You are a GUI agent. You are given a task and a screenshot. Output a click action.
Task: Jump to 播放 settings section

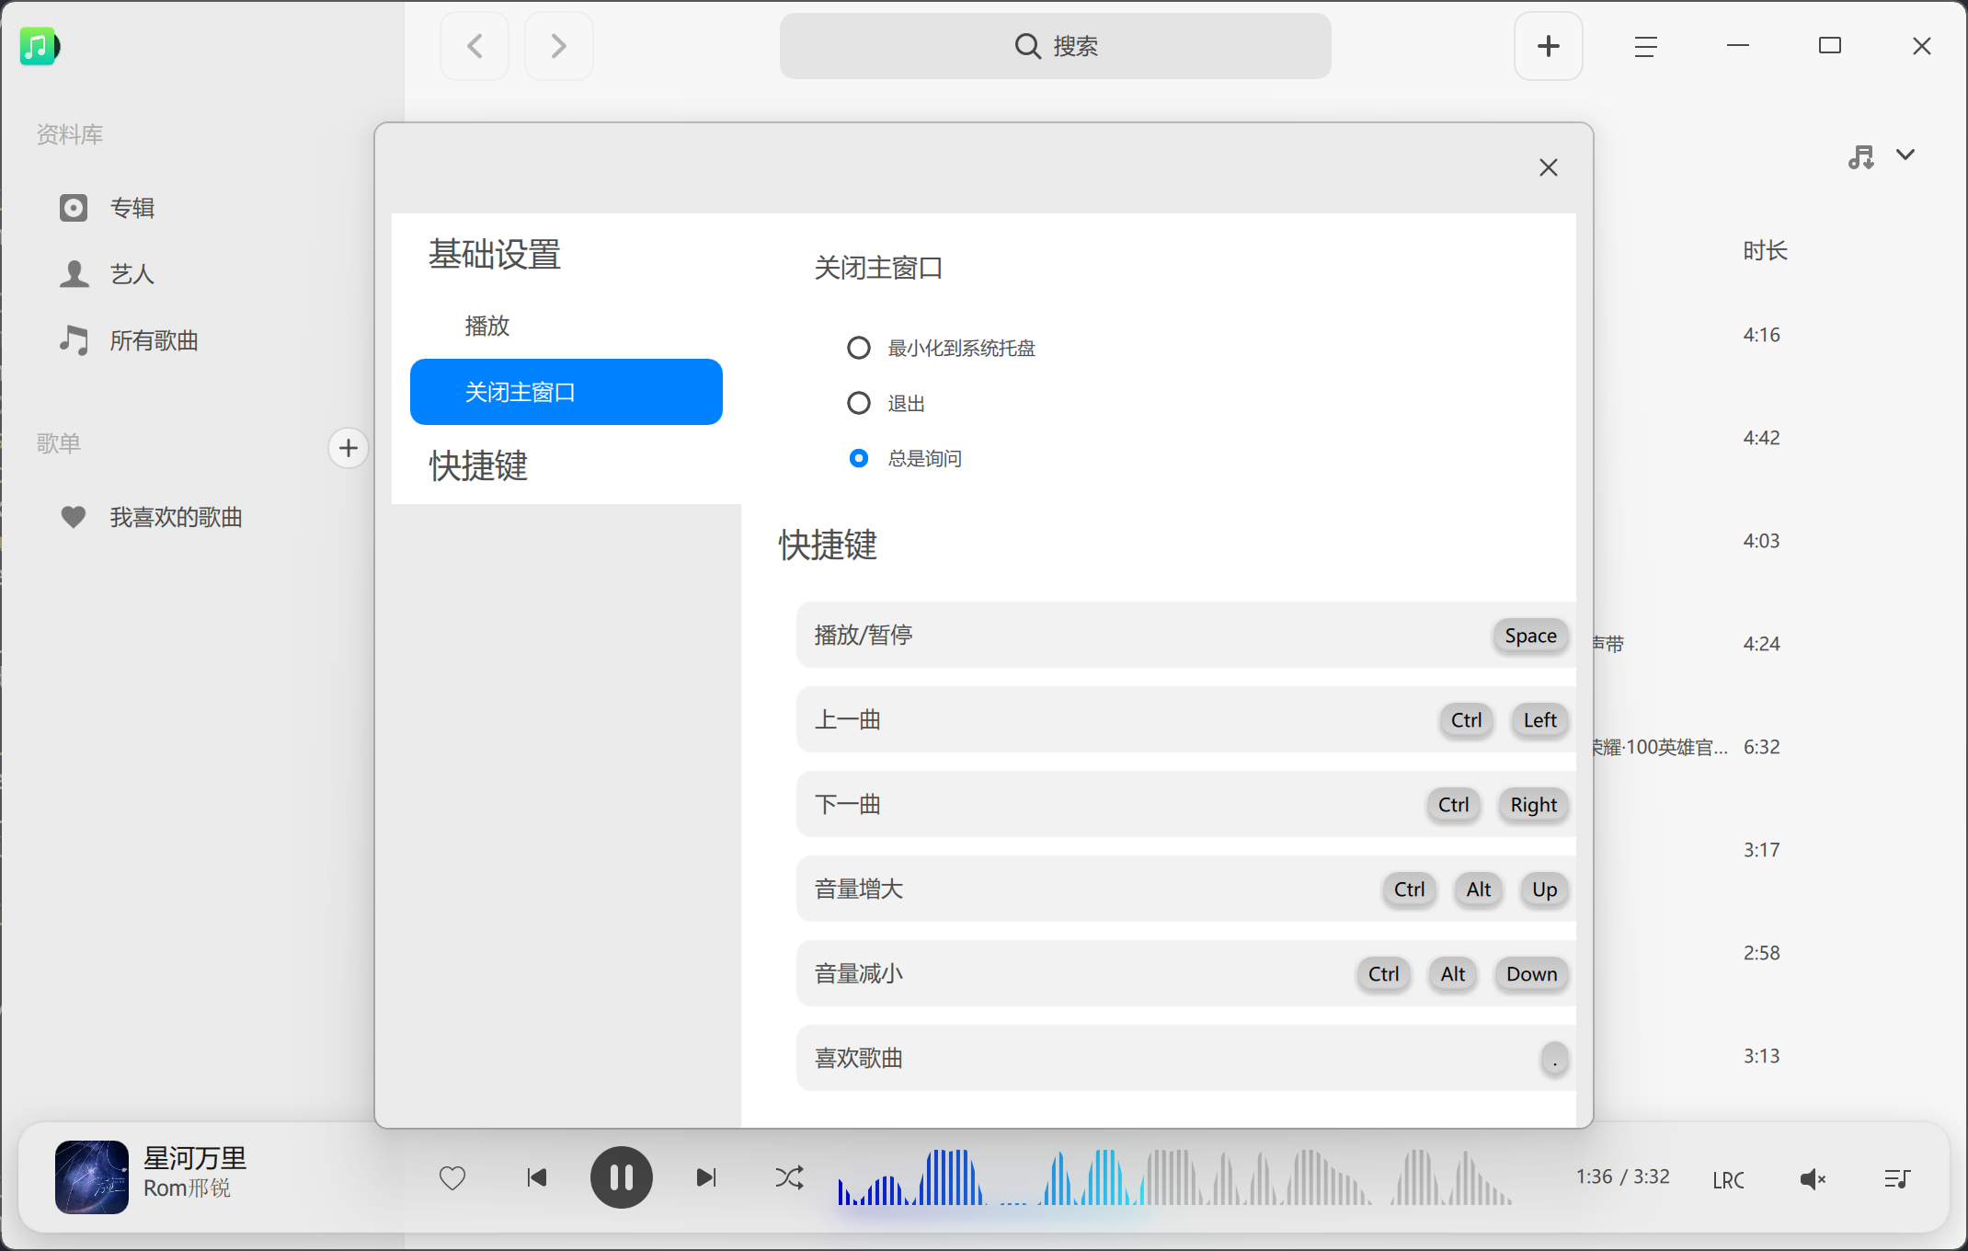566,326
